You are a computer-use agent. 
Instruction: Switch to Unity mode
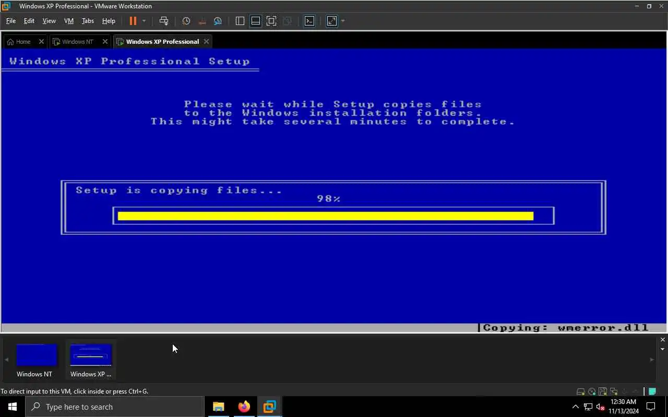pos(287,21)
